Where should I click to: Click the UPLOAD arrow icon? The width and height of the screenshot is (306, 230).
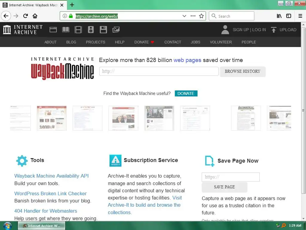coord(274,30)
